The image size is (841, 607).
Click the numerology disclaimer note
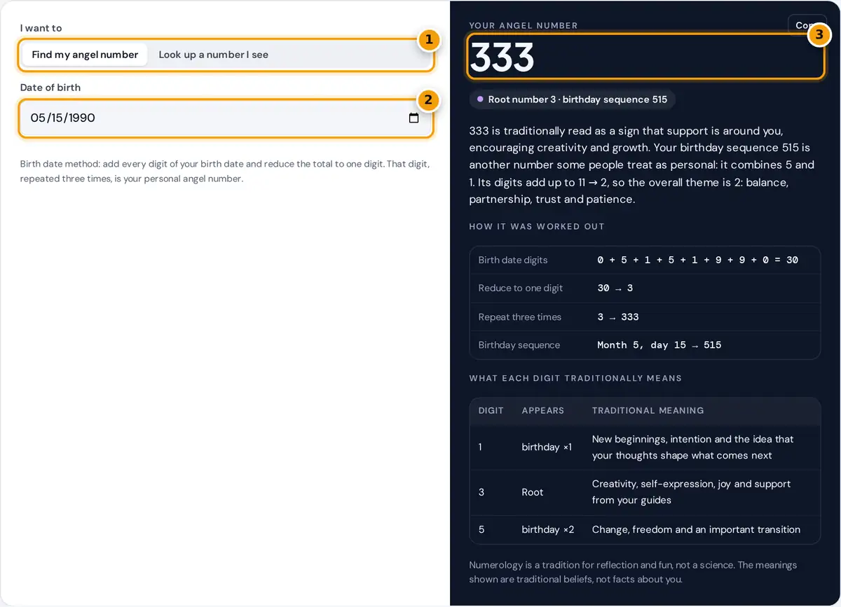click(633, 572)
